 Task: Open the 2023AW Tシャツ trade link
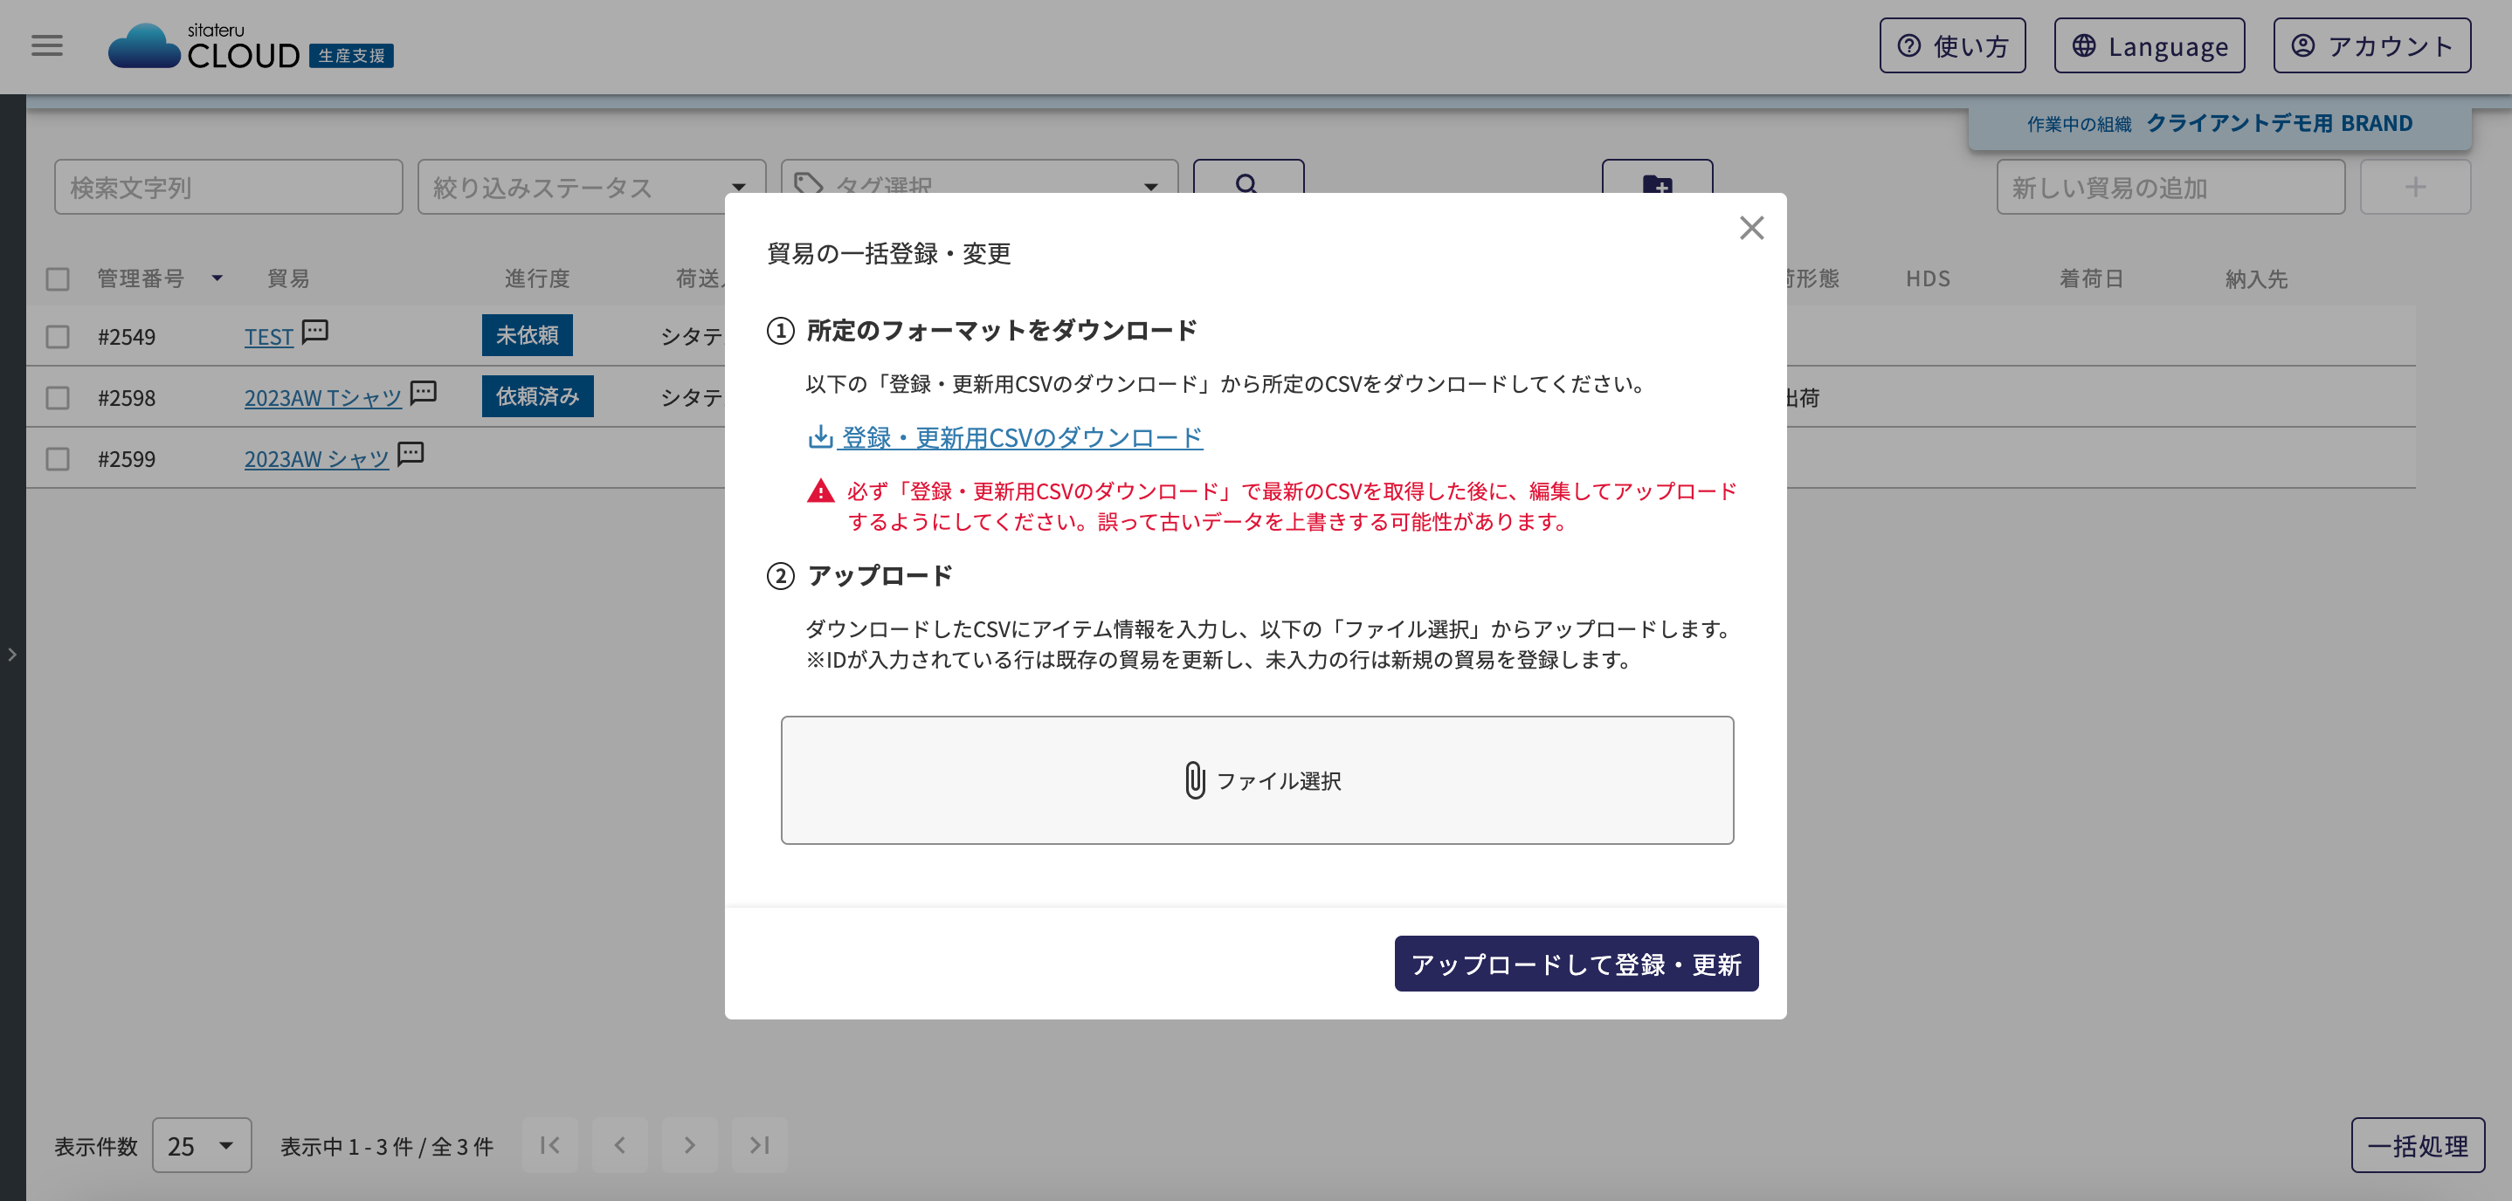coord(323,398)
